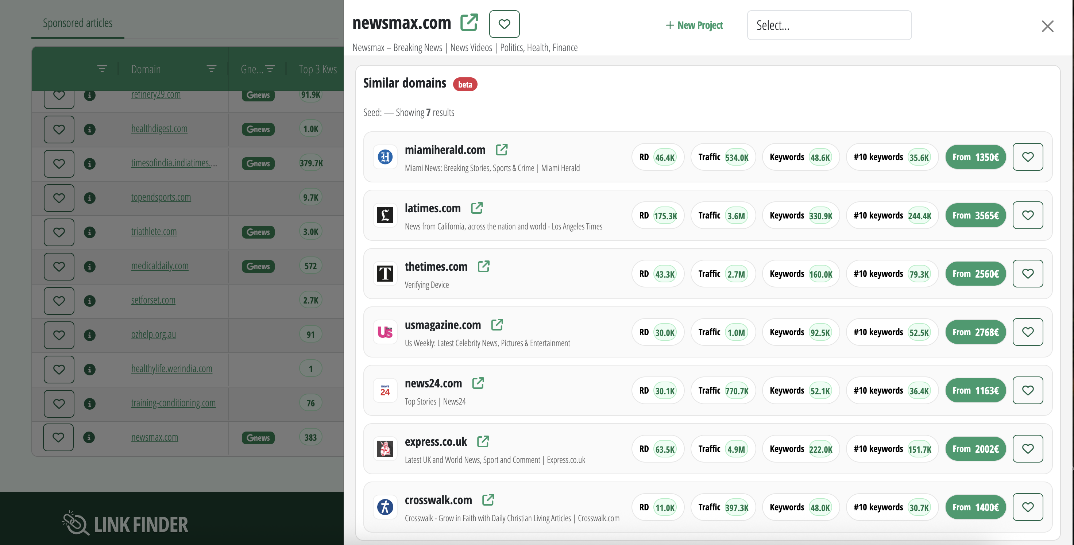Favorite healthdigest.com in the table
Viewport: 1074px width, 545px height.
59,129
